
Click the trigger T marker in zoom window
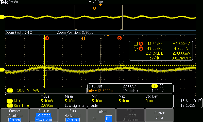pyautogui.click(x=83, y=38)
